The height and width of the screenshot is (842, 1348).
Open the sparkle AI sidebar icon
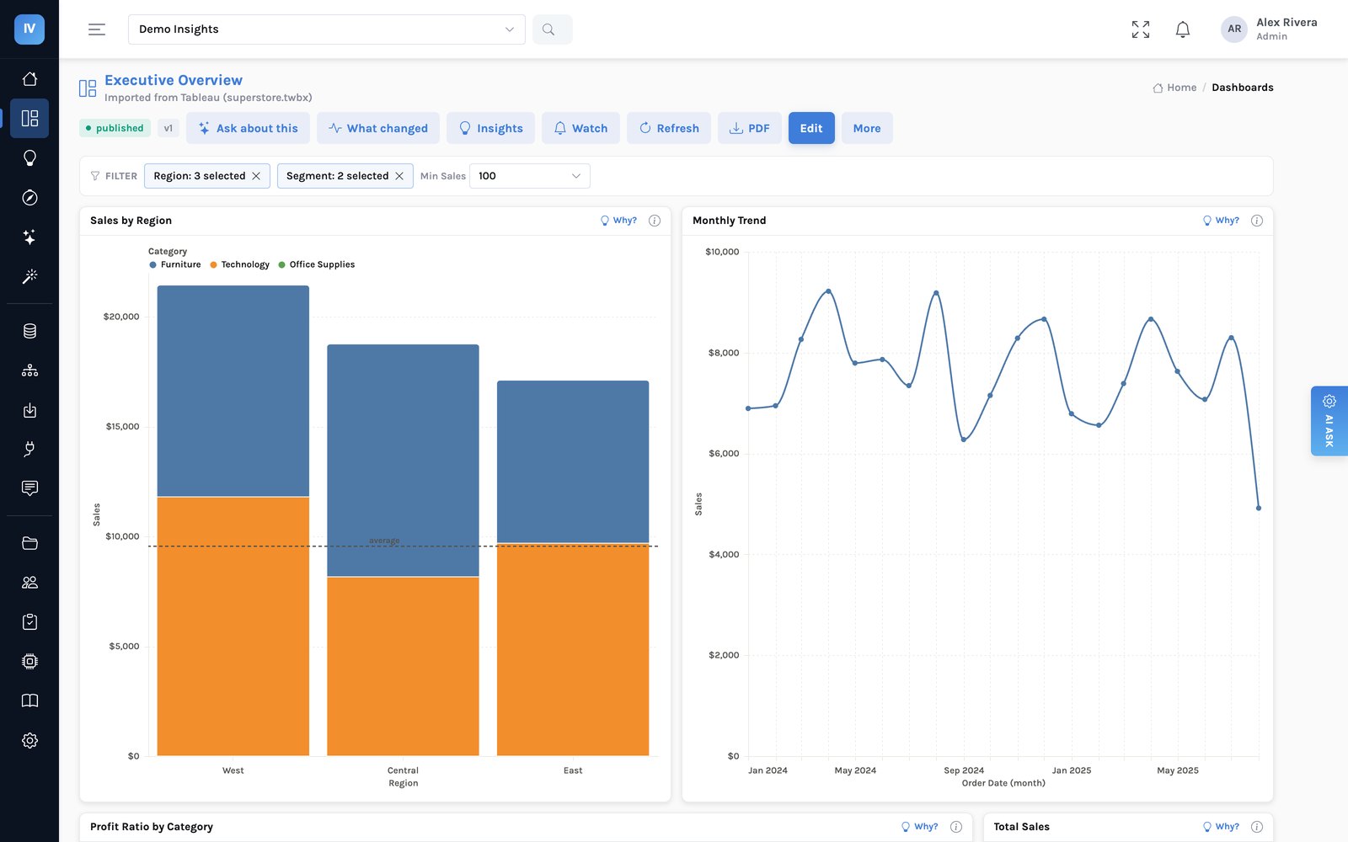click(29, 237)
